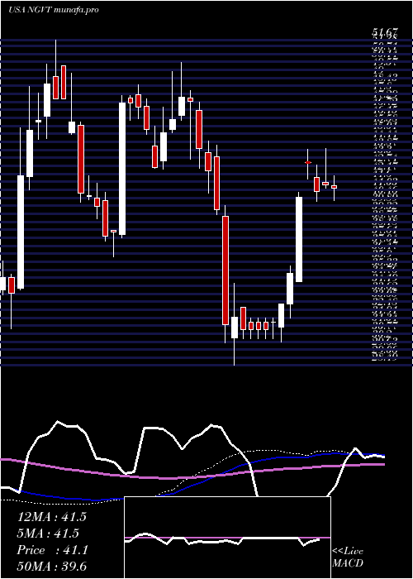
Task: Click the '50MA : 39.6' label
Action: point(52,567)
